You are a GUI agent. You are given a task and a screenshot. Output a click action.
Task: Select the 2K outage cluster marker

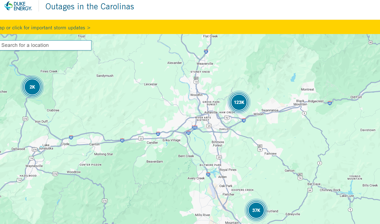pos(32,87)
